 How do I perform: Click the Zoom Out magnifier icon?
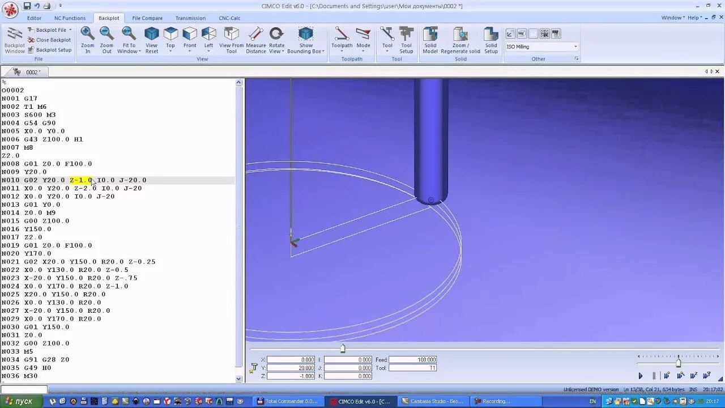(106, 33)
